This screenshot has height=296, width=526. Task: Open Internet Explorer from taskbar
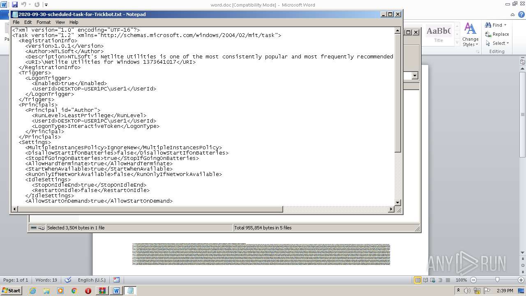coord(32,291)
